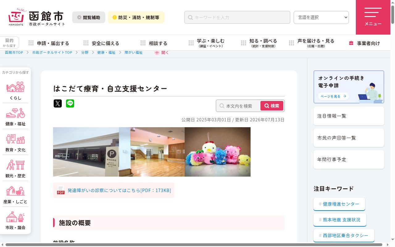
Task: Share page on X (Twitter) icon
Action: tap(58, 103)
